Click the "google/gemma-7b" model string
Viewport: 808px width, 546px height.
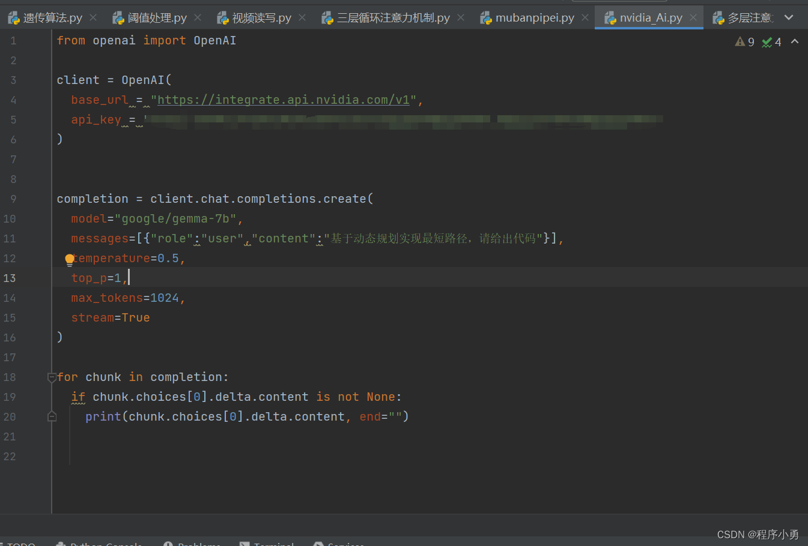175,219
